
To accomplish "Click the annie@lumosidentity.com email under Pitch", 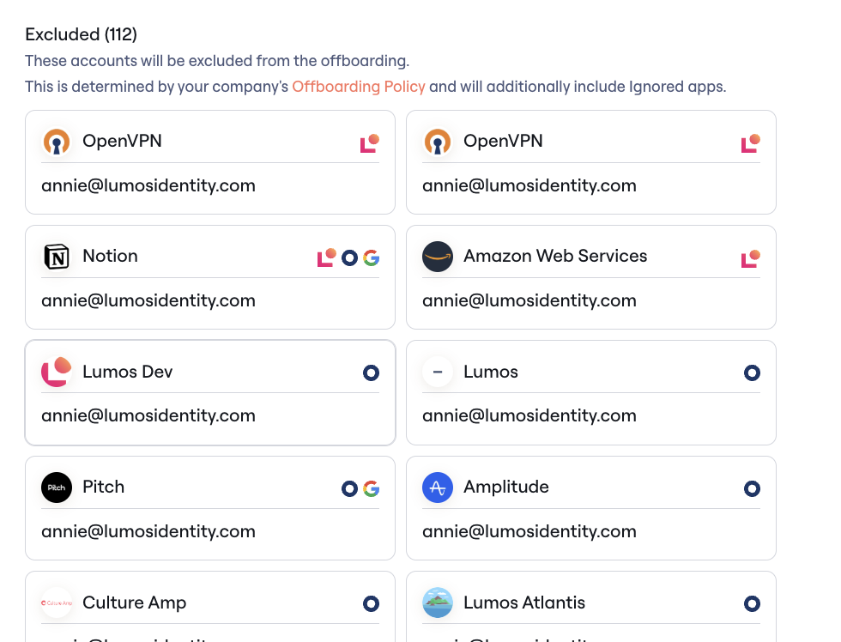I will coord(148,531).
